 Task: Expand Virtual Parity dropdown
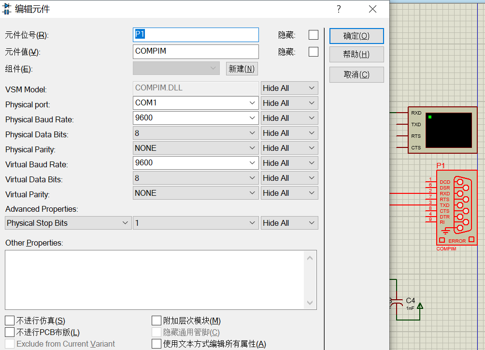click(196, 193)
